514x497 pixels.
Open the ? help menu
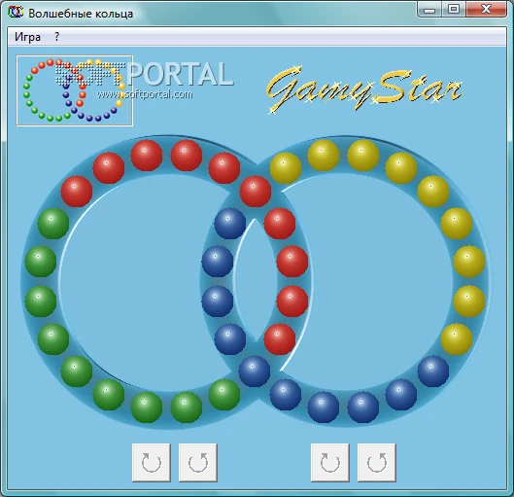(x=57, y=37)
